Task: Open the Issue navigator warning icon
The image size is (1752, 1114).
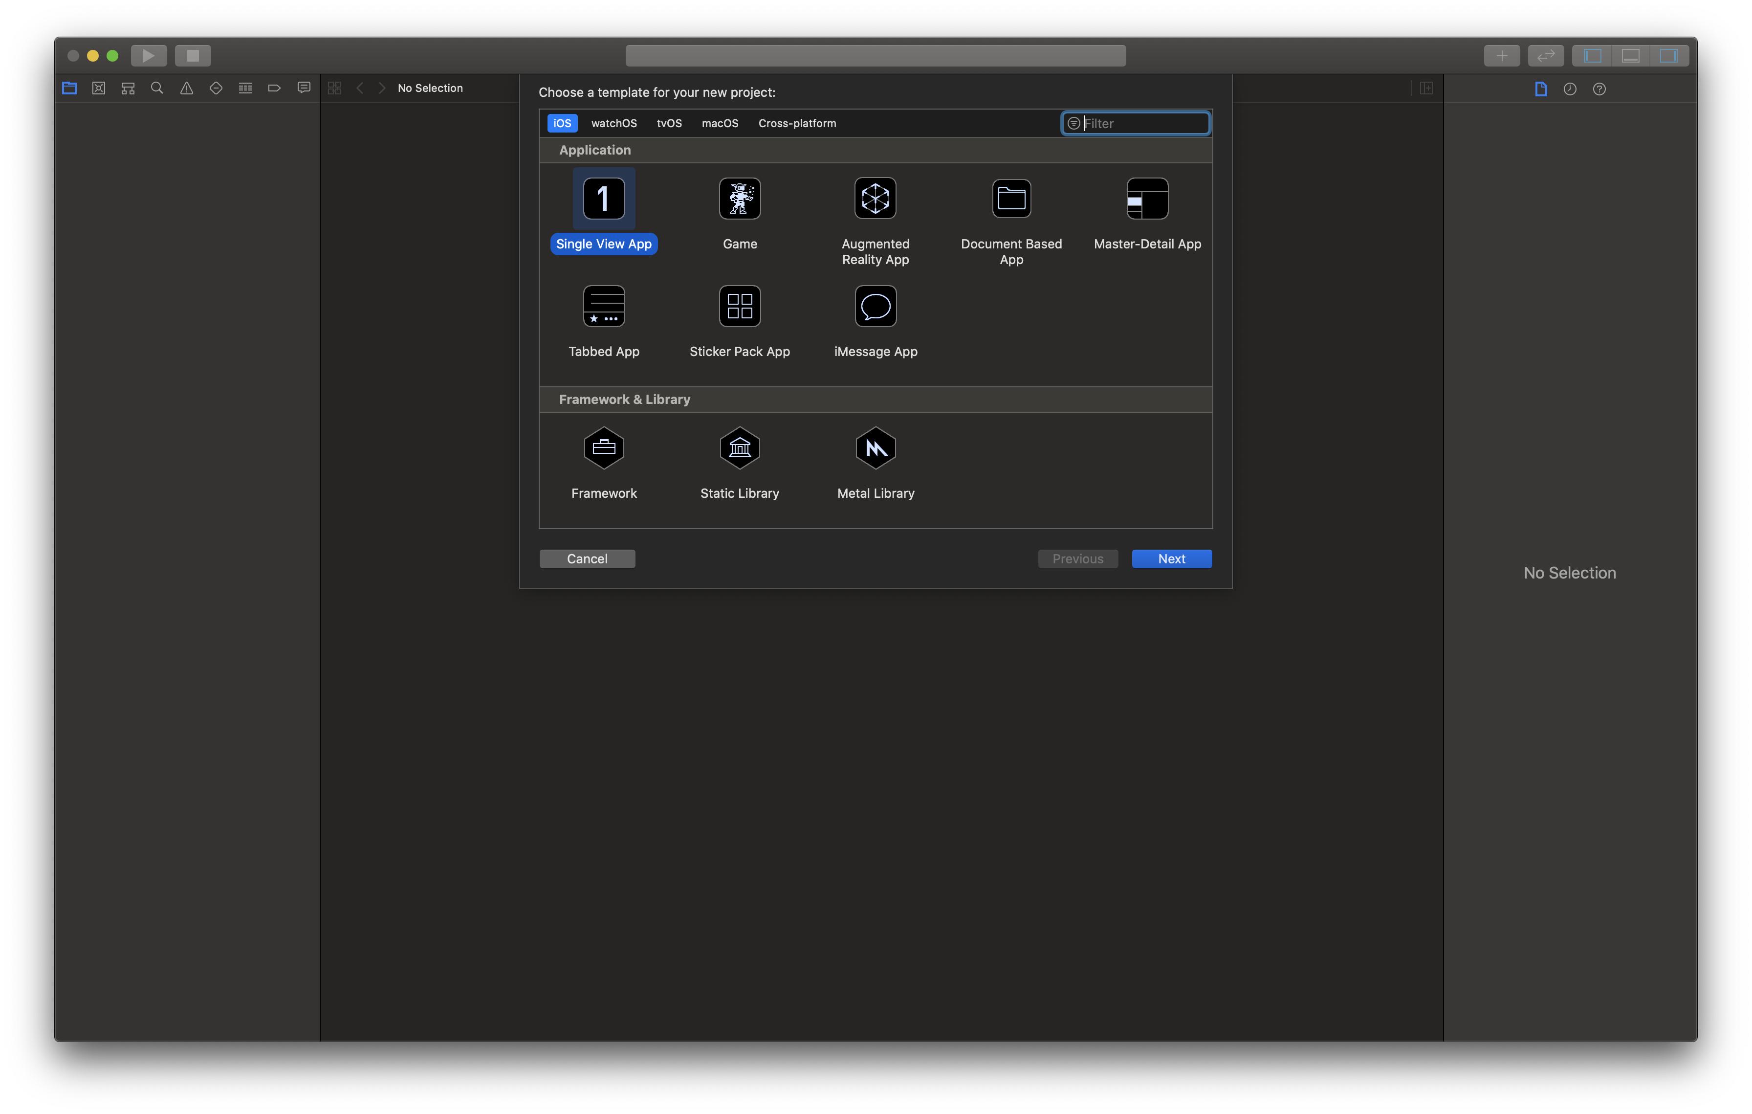Action: pos(187,88)
